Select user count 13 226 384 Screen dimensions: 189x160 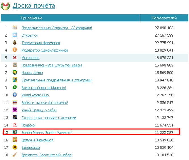point(164,88)
